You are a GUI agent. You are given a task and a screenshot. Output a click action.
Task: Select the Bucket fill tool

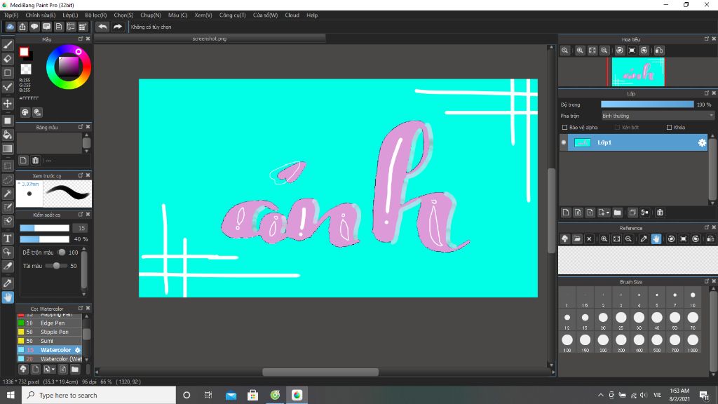[8, 135]
